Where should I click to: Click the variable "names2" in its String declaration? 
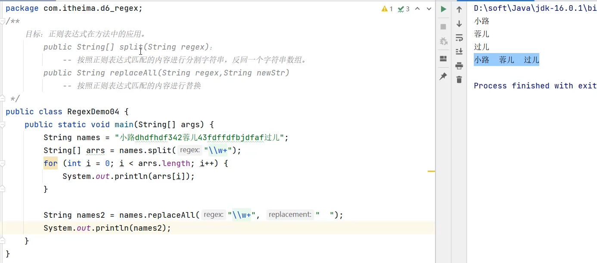91,215
